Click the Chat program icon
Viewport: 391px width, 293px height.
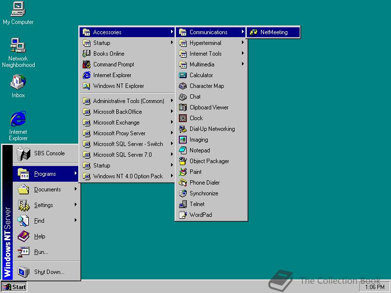coord(183,97)
